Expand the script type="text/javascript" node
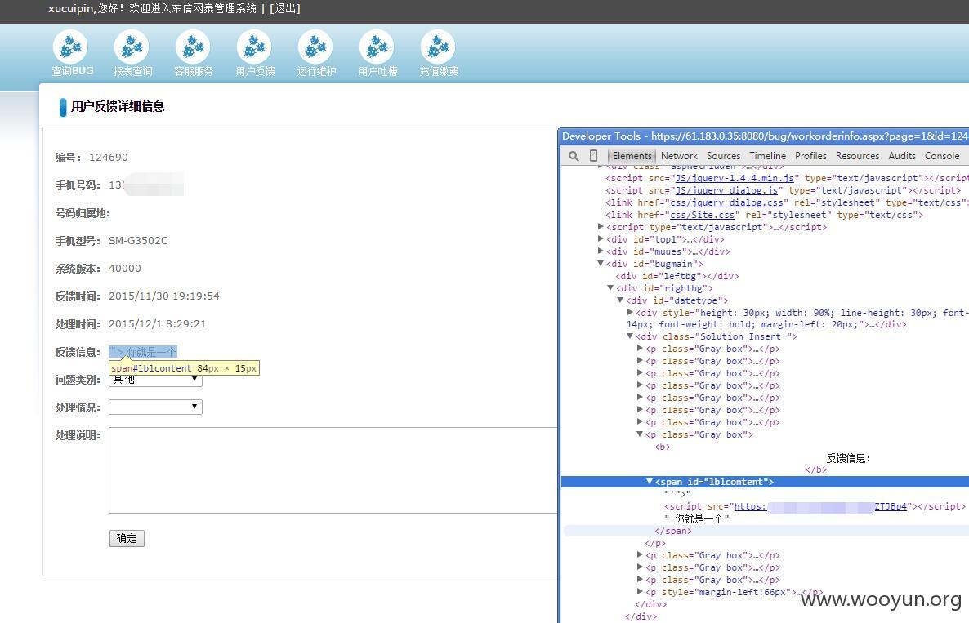This screenshot has height=623, width=969. pyautogui.click(x=601, y=227)
